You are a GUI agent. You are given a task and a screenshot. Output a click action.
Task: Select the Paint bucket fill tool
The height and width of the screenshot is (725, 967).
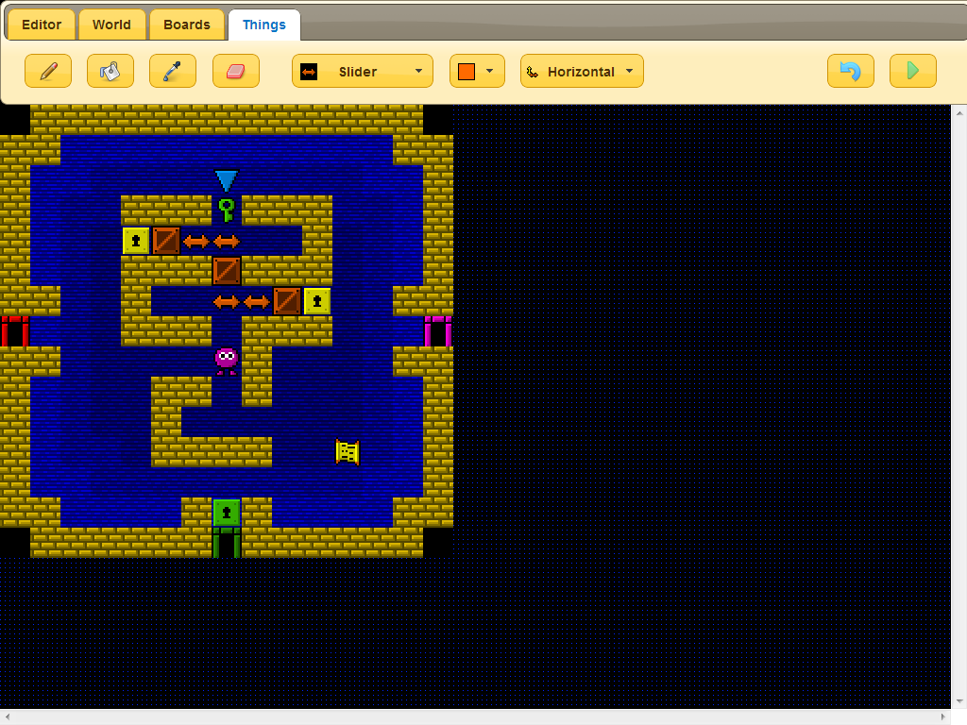click(110, 71)
